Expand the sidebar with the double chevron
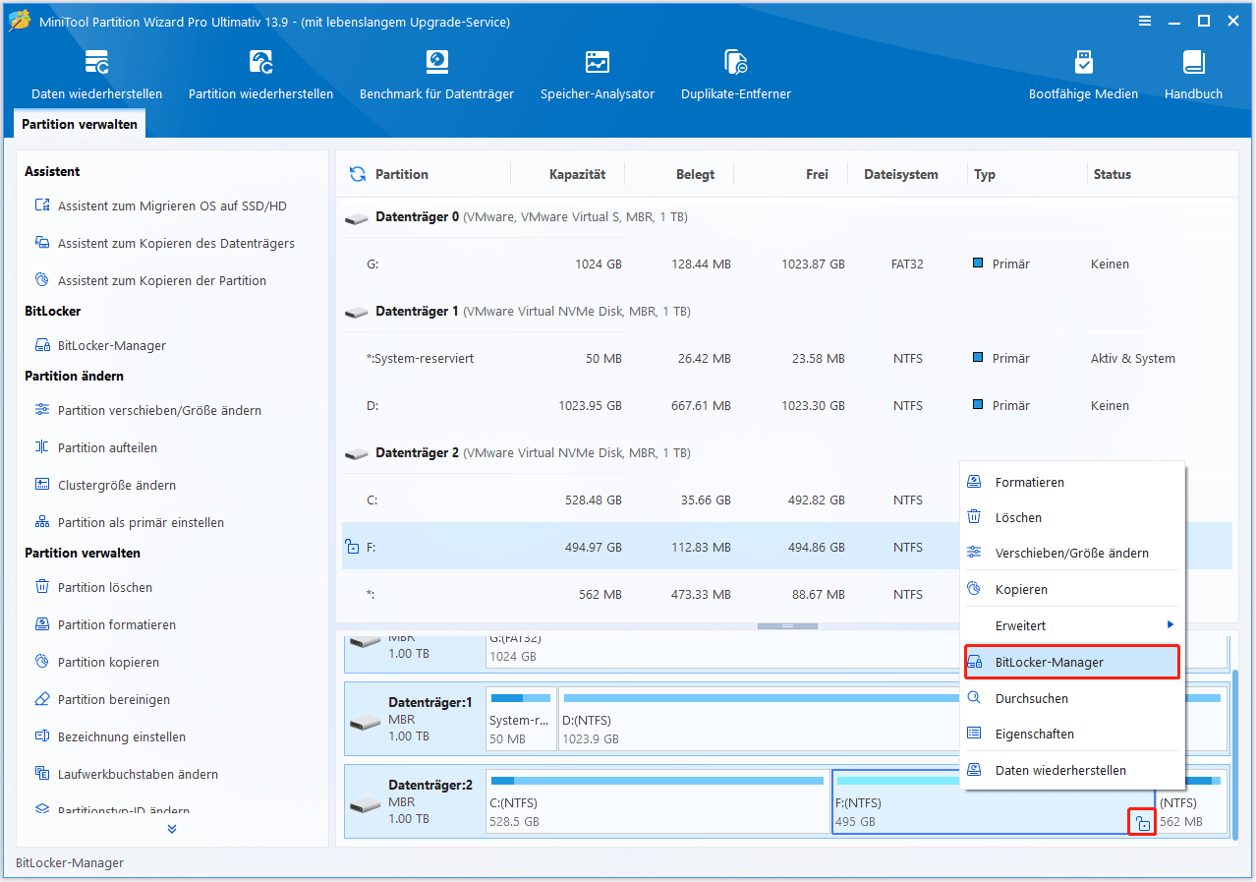Screen dimensions: 1256x882 tap(172, 829)
